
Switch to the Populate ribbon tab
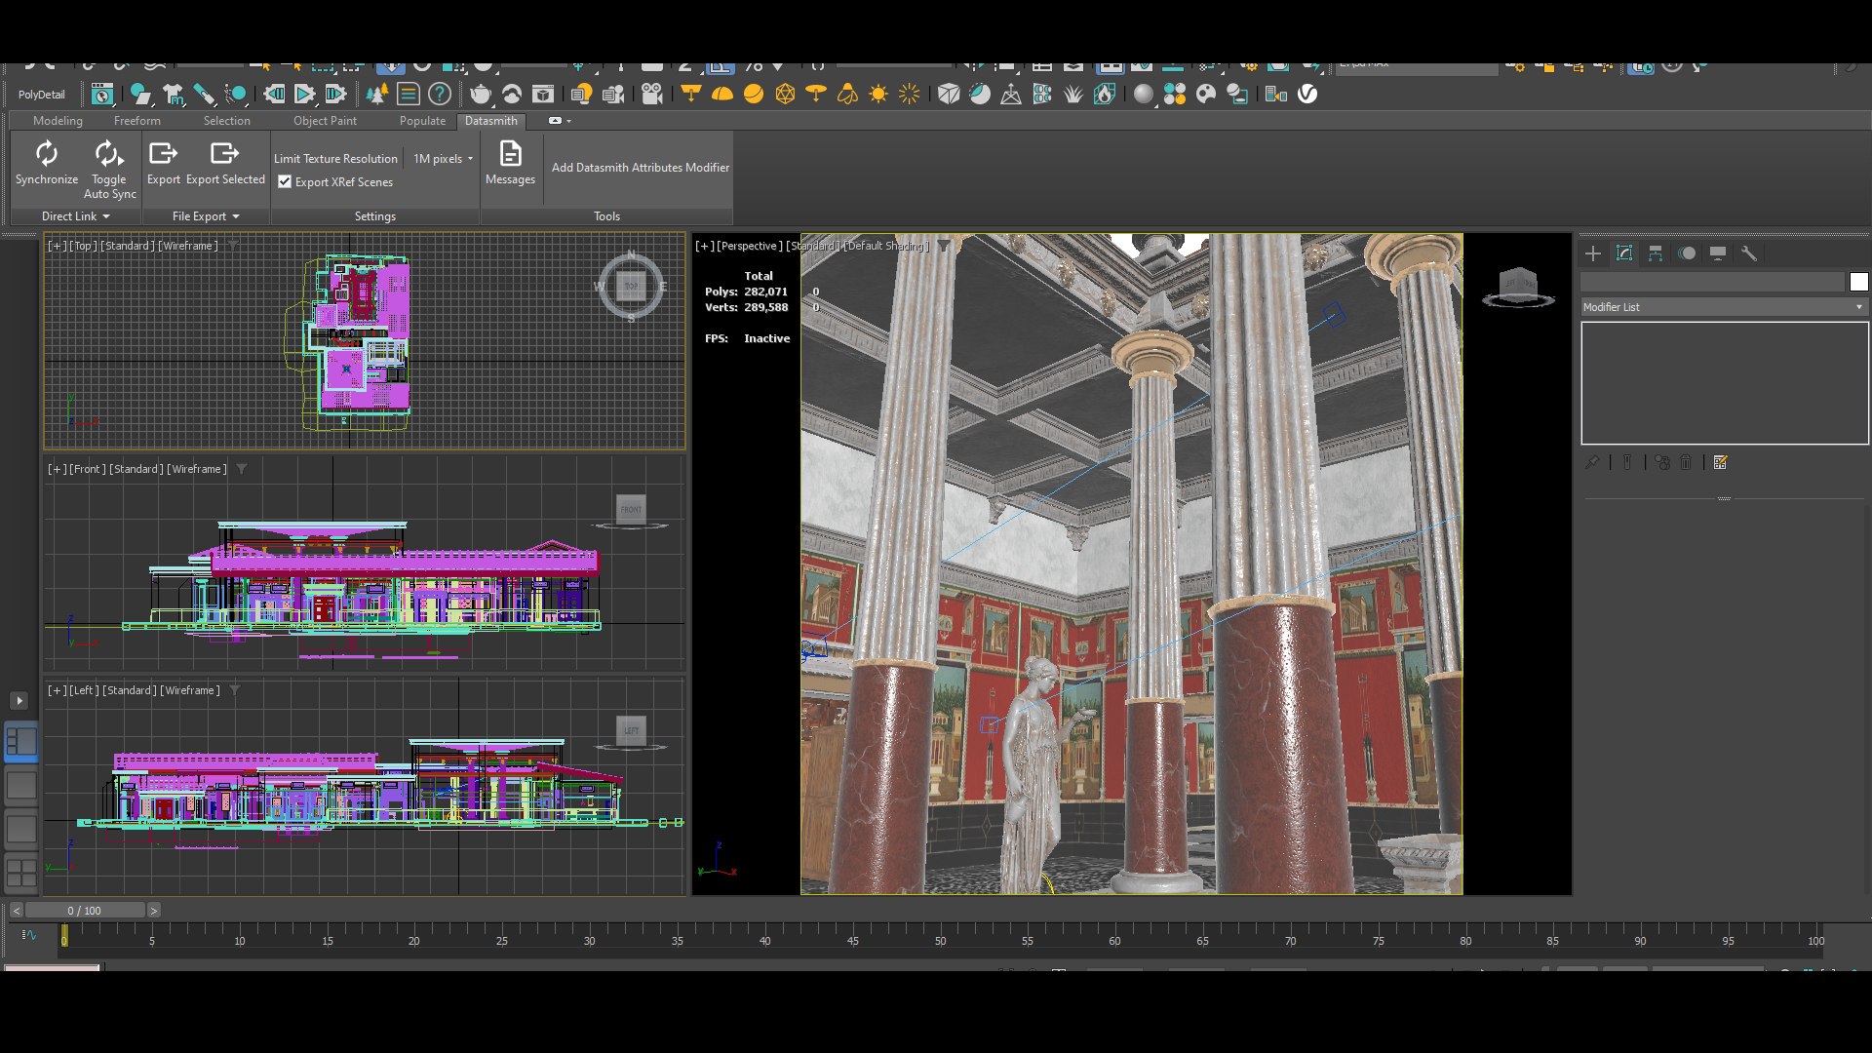422,121
